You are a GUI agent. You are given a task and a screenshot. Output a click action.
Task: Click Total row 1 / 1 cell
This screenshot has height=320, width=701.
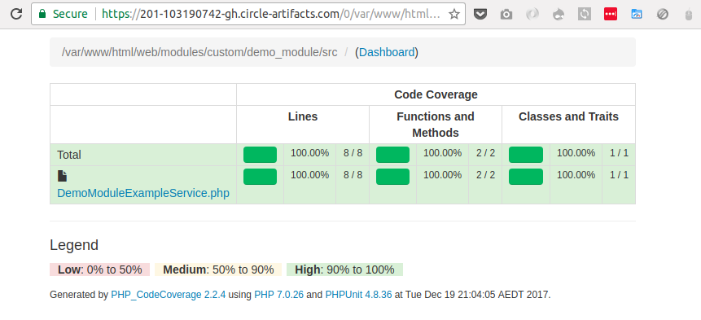tap(619, 155)
